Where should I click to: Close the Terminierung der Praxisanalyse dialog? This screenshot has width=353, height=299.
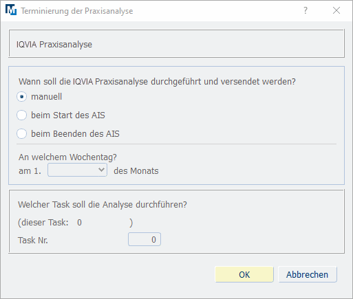336,10
